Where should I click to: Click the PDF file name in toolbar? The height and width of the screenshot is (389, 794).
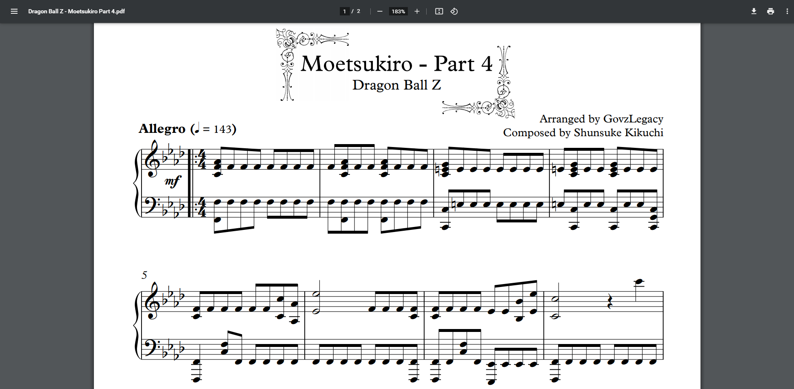click(76, 11)
